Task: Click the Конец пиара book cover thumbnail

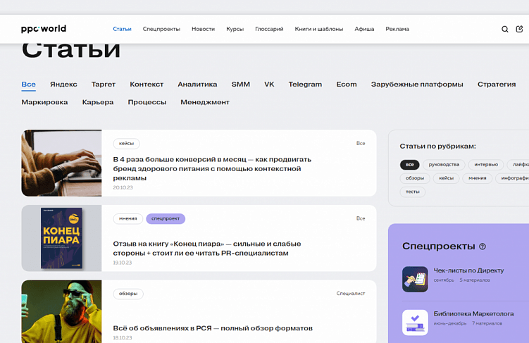Action: [61, 238]
